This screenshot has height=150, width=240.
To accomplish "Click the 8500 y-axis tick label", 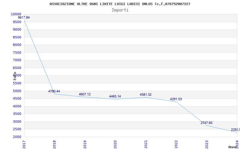I will [17, 37].
